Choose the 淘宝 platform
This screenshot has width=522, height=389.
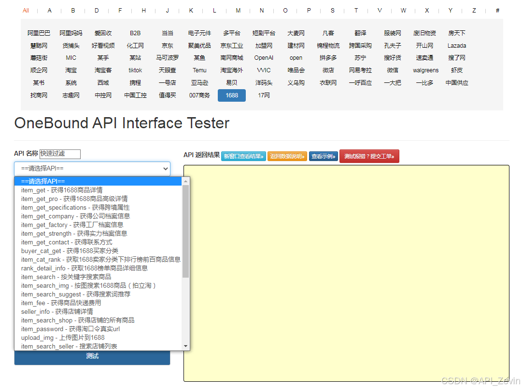[x=71, y=70]
